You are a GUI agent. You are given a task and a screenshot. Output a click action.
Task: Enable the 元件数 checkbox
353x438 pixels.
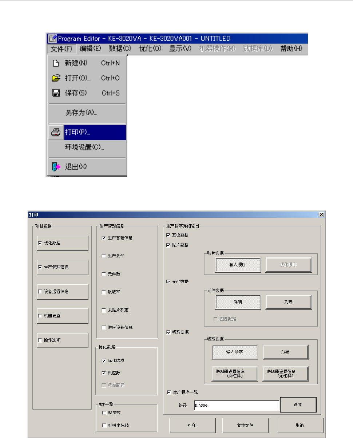(104, 274)
